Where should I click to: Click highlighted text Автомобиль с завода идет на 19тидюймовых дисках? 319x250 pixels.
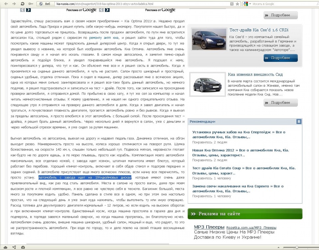(85, 178)
